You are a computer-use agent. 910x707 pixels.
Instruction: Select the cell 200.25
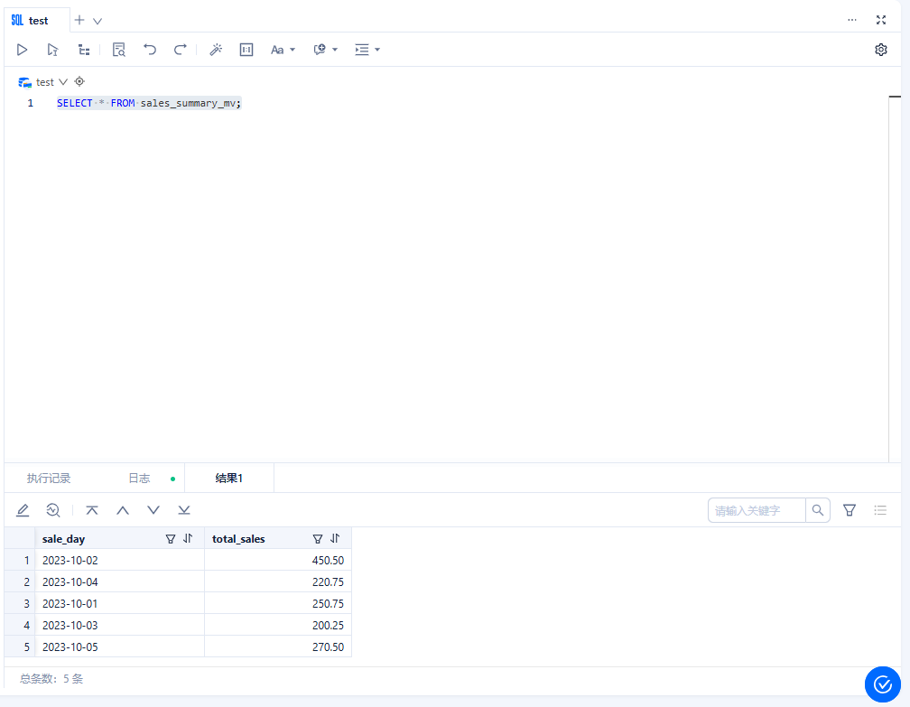pyautogui.click(x=278, y=626)
